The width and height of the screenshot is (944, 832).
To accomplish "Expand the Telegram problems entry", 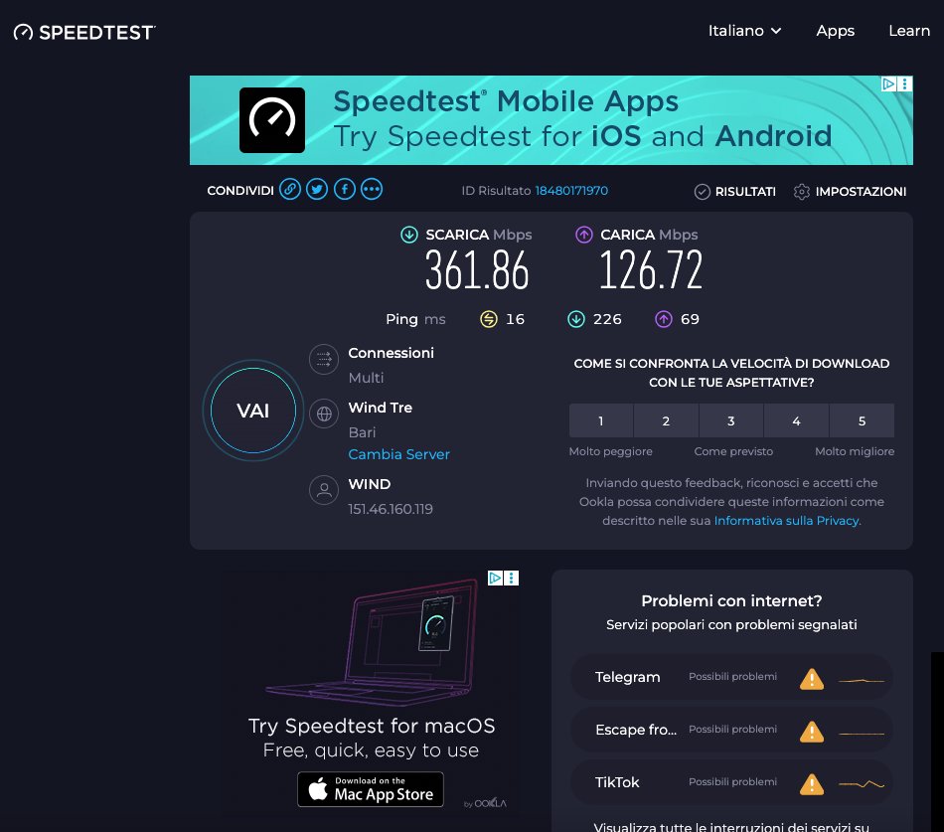I will (x=731, y=678).
